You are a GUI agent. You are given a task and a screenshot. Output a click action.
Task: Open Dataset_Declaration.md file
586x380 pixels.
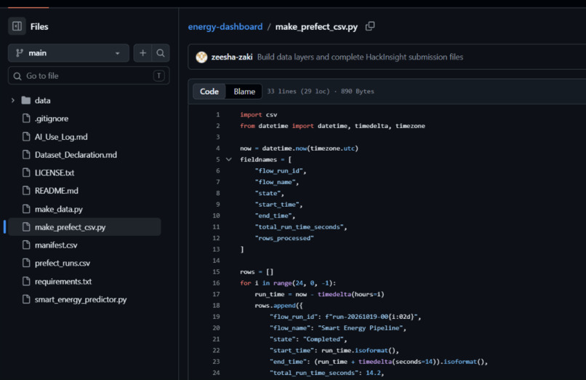[76, 155]
